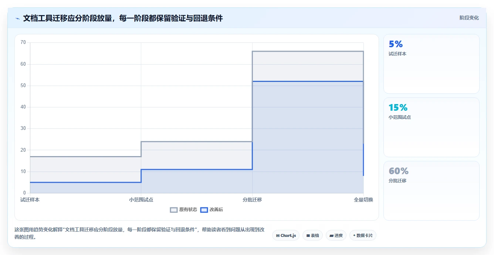This screenshot has height=255, width=494.
Task: Click the 小范围试点 x-axis label
Action: pos(141,200)
